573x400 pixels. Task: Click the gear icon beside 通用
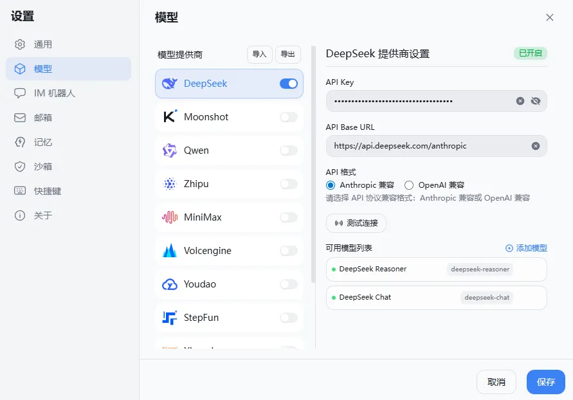pyautogui.click(x=20, y=44)
